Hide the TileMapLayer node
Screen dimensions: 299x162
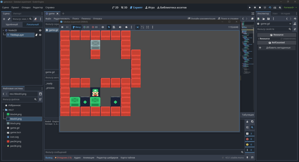40,35
